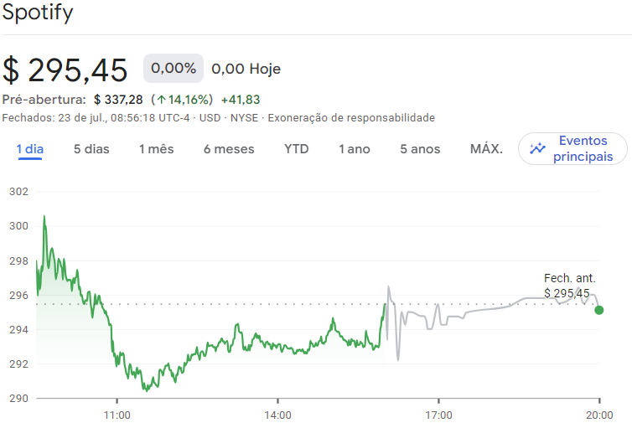Click the 0,00% change badge
The height and width of the screenshot is (428, 632).
[x=174, y=68]
